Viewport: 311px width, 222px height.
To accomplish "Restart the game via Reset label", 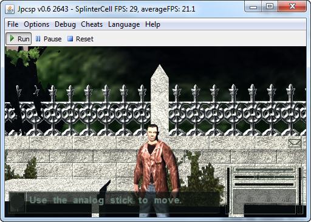I will click(84, 39).
